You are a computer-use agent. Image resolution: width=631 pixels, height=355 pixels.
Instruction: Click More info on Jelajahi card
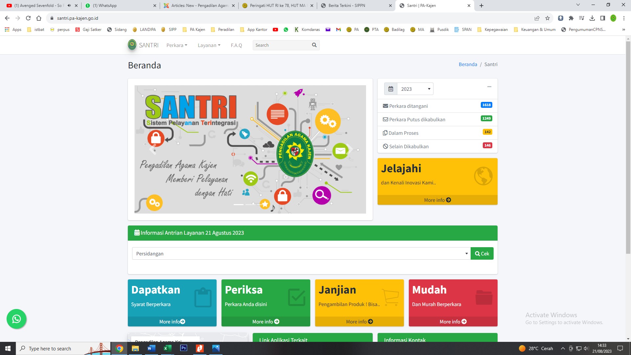pyautogui.click(x=437, y=200)
